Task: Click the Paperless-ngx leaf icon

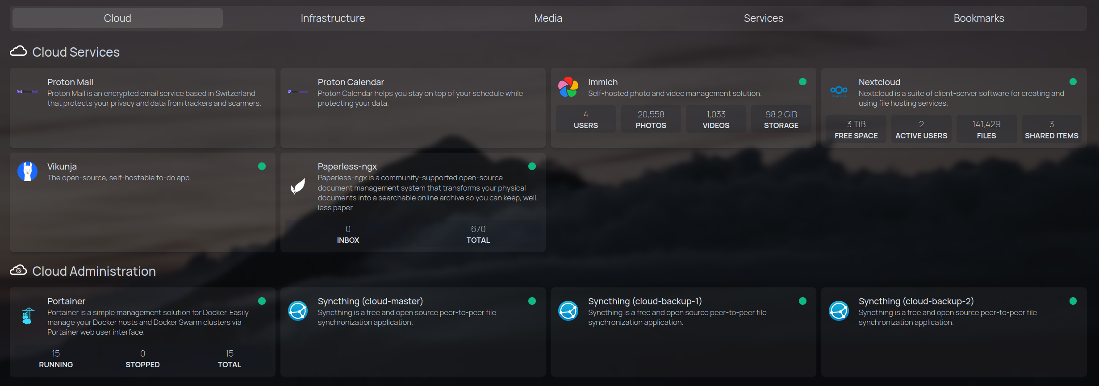Action: point(298,187)
